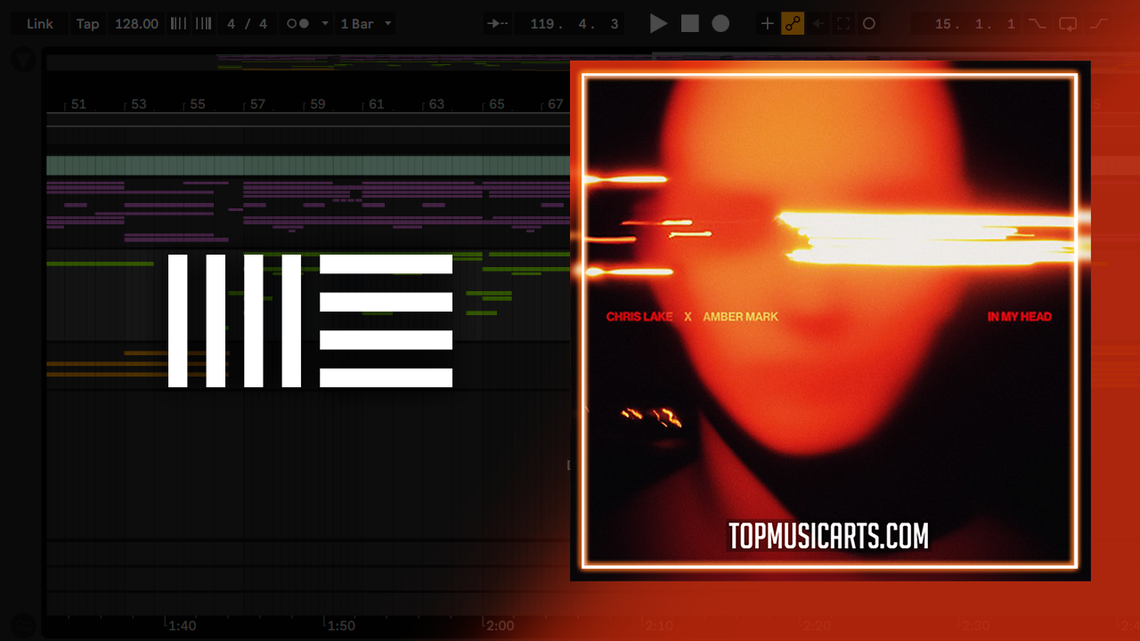
Task: Open the metronome settings dropdown arrow
Action: pyautogui.click(x=324, y=24)
